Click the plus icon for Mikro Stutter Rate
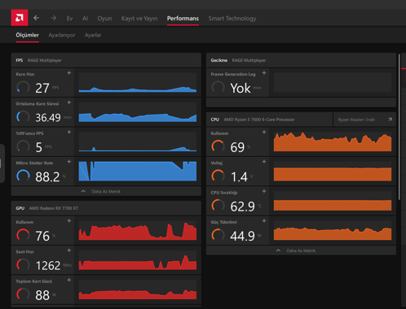Image resolution: width=406 pixels, height=309 pixels. point(69,162)
